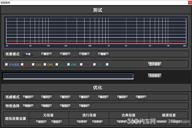Select the 特效4 effect button
The image size is (192, 128).
tap(84, 106)
